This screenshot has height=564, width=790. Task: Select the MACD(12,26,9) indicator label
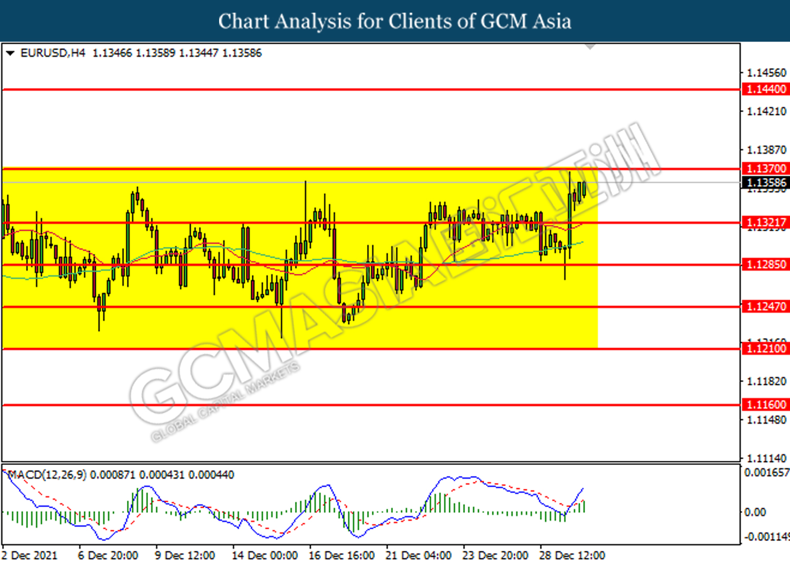47,475
